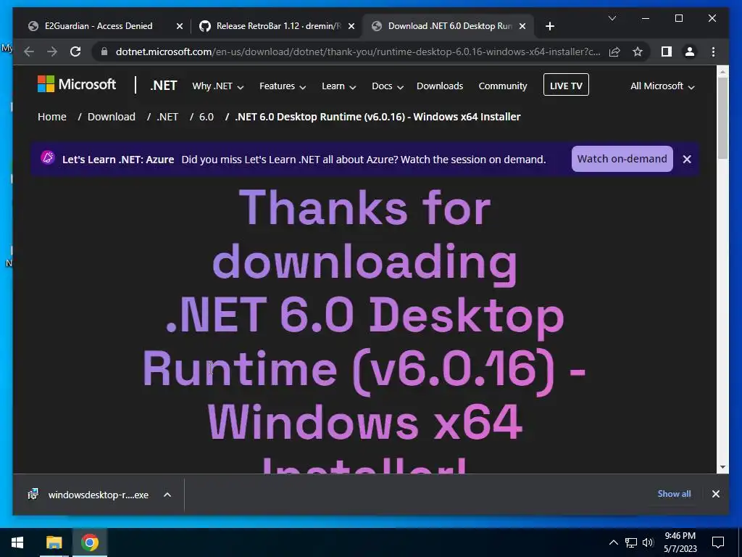Expand the Features menu
This screenshot has width=742, height=557.
[x=283, y=86]
